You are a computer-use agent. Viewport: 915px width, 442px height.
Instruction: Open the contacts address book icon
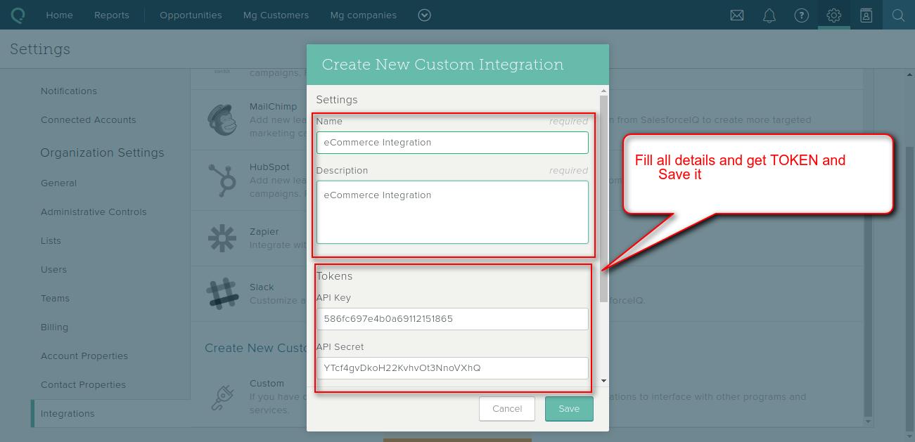tap(866, 15)
